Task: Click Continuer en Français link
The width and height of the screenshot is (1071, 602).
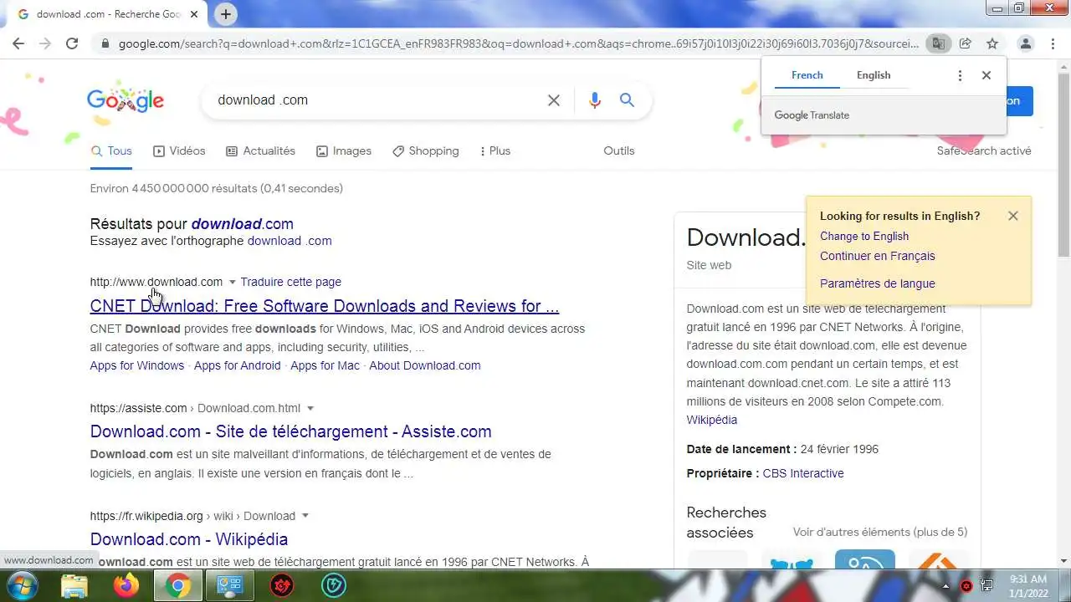Action: point(878,256)
